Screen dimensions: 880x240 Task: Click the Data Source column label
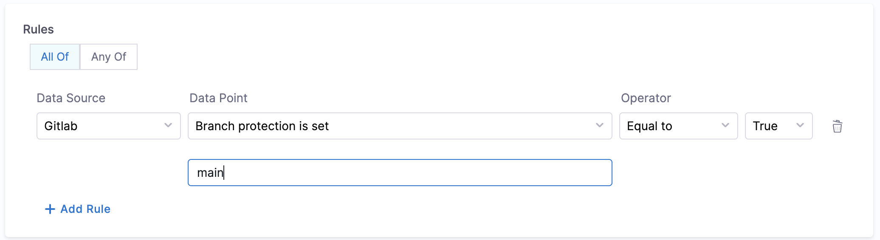[71, 98]
